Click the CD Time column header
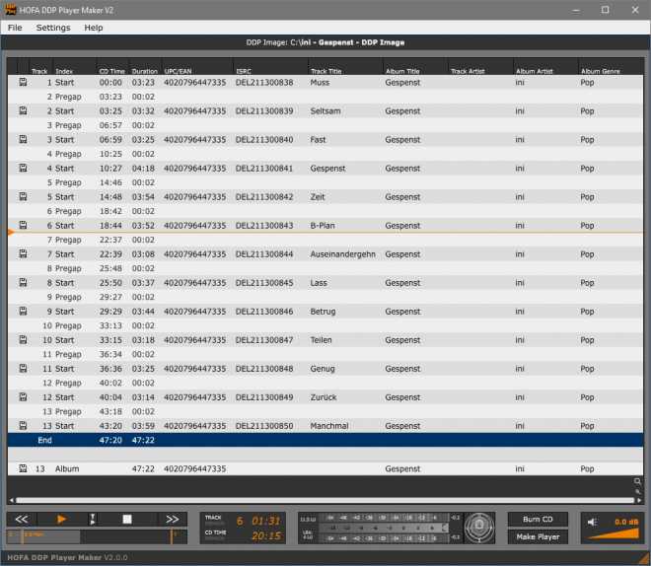The width and height of the screenshot is (651, 566). pyautogui.click(x=111, y=71)
